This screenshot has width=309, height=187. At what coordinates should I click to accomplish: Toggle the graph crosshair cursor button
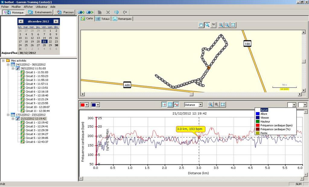pos(164,105)
